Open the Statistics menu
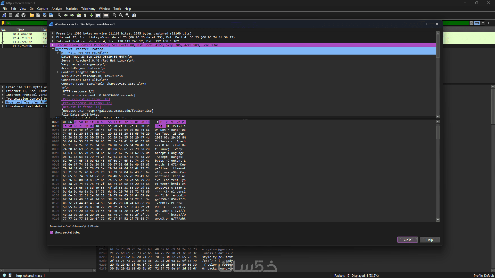This screenshot has width=495, height=278. tap(71, 9)
